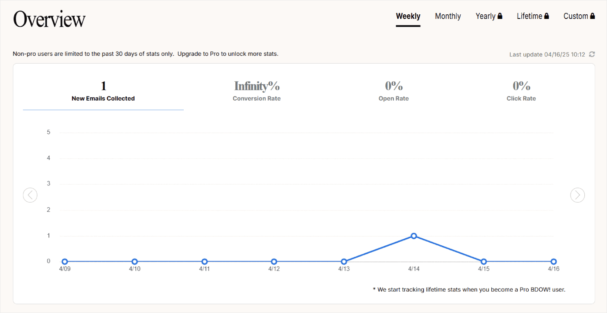The image size is (607, 313).
Task: Select the 4/14 data point on the chart
Action: pyautogui.click(x=414, y=236)
